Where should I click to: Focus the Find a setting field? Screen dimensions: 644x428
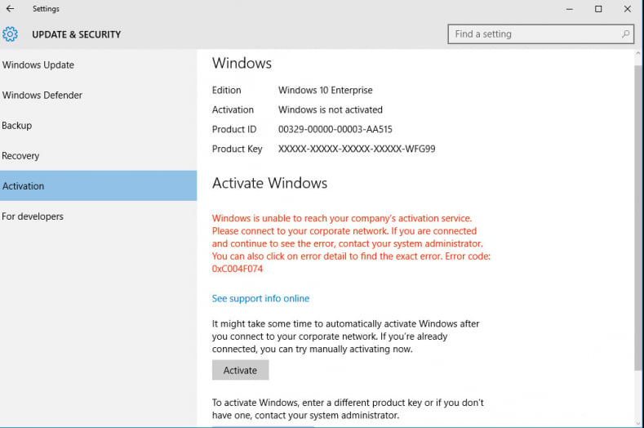pos(540,34)
